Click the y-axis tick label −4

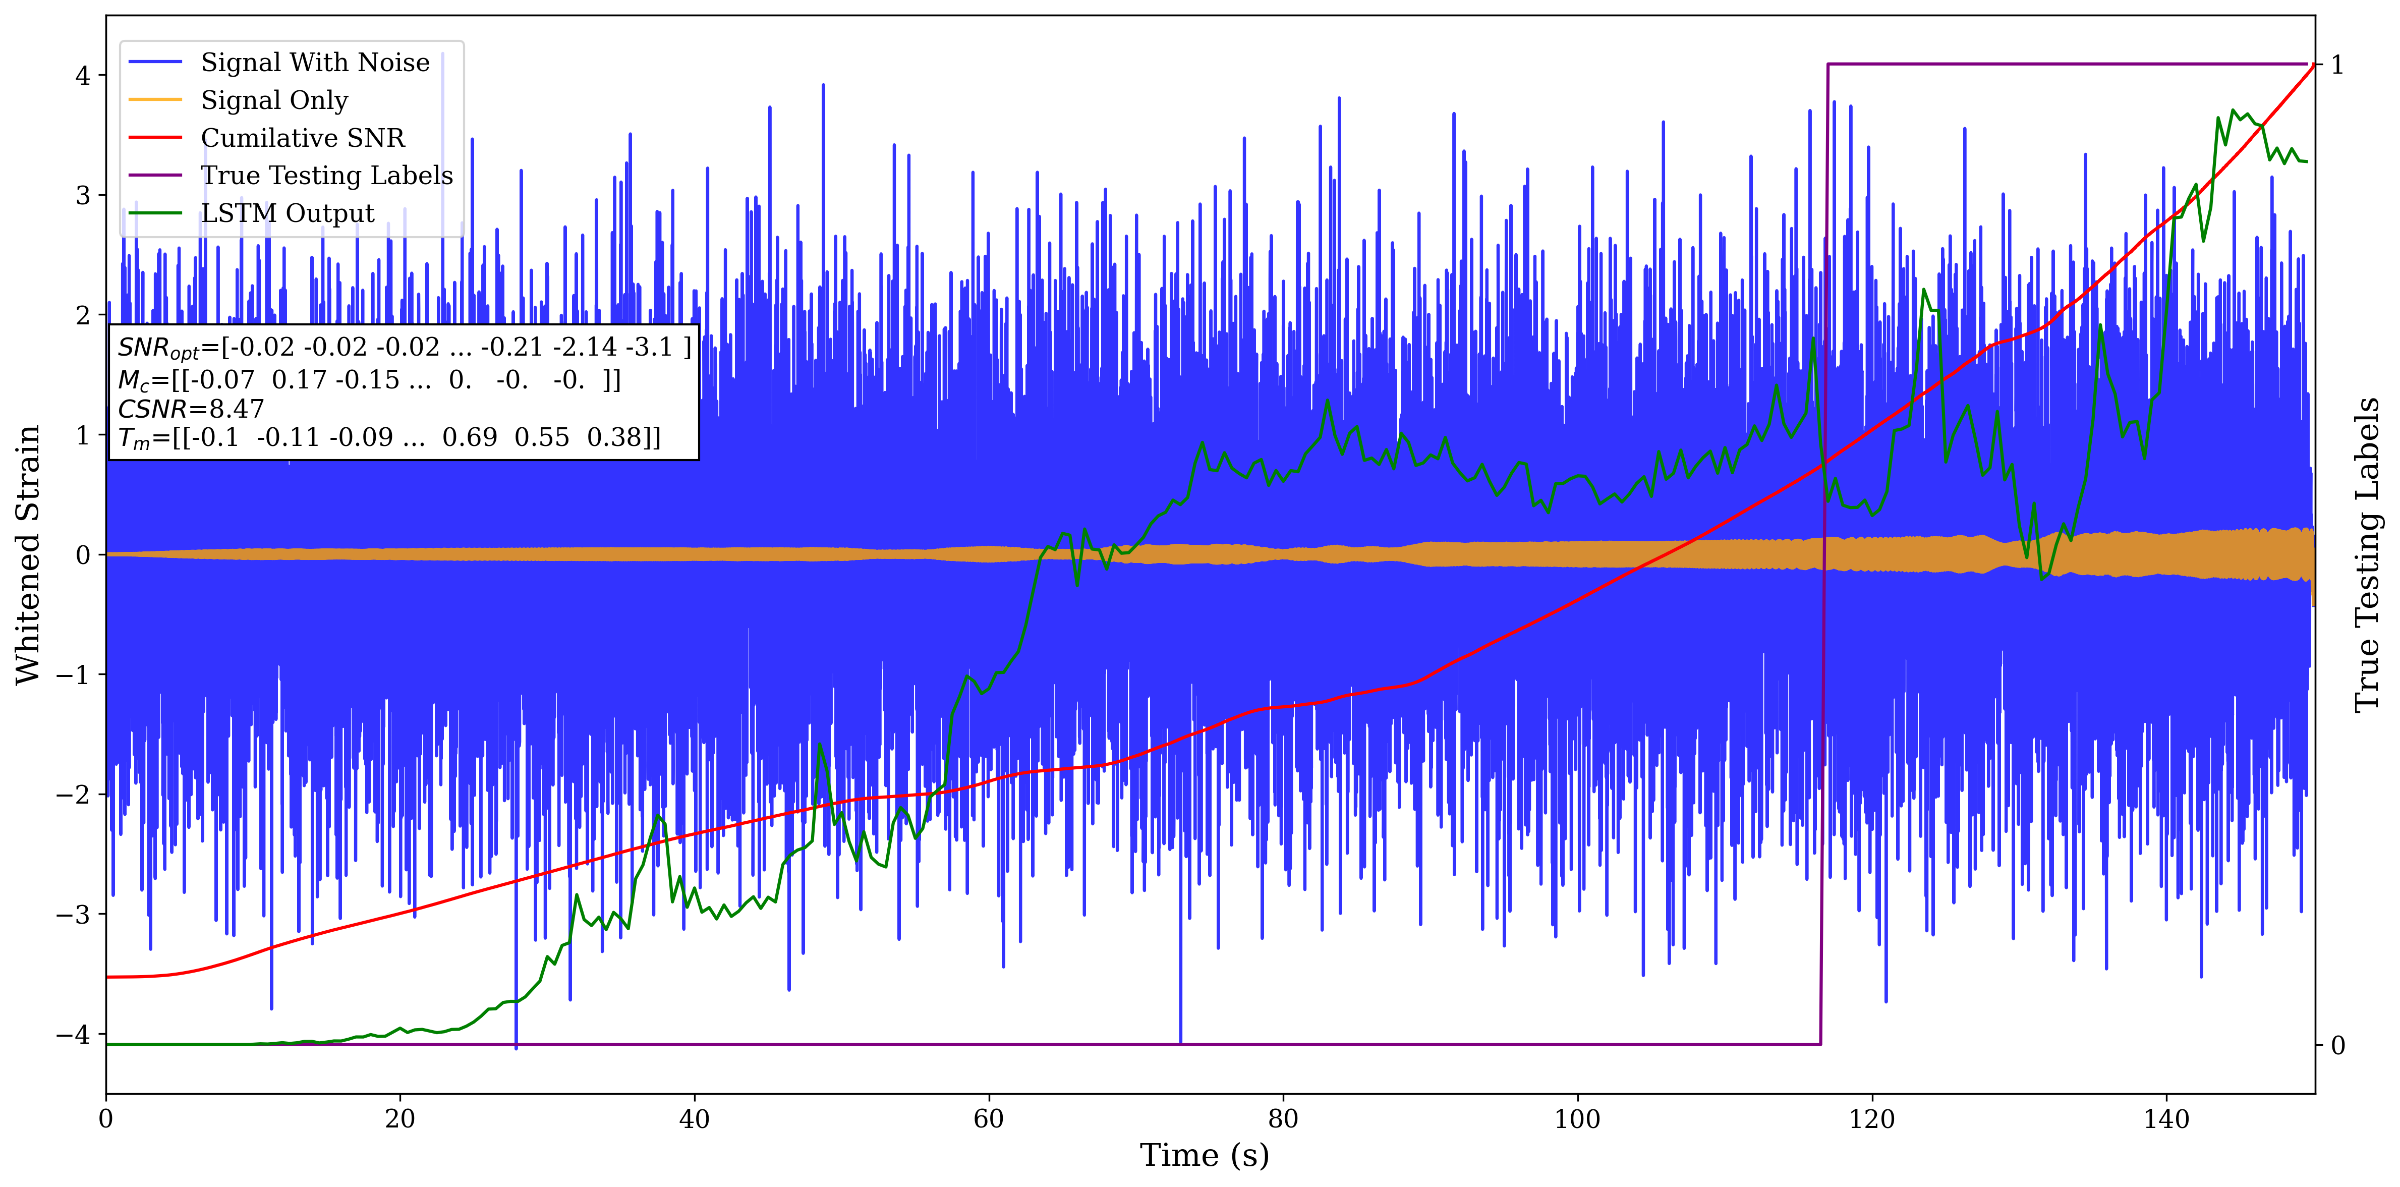74,1034
